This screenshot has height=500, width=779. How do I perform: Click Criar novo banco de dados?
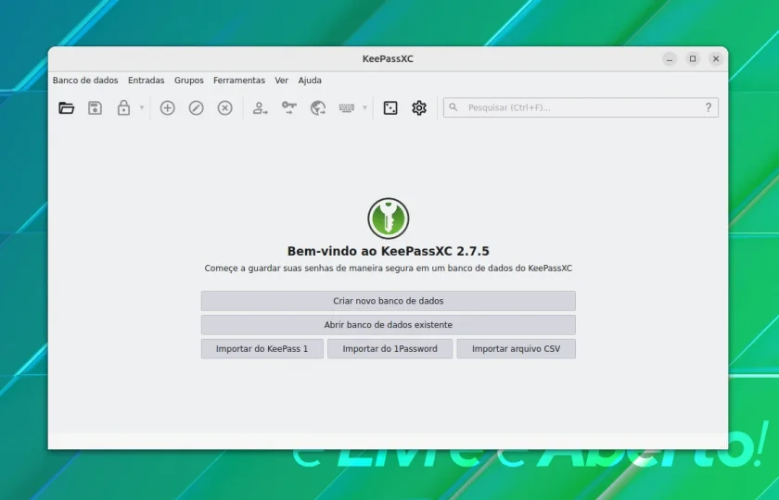coord(389,301)
